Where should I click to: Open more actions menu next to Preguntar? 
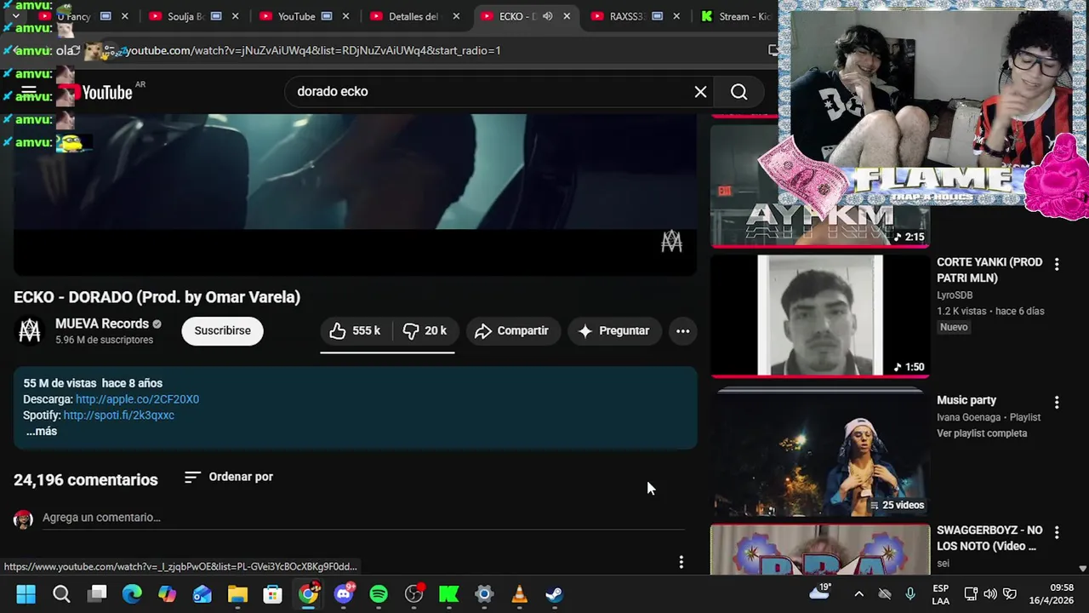point(682,330)
